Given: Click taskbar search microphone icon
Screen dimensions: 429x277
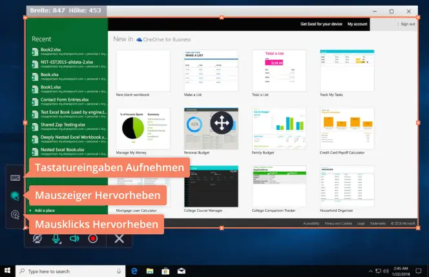Looking at the screenshot, I should (x=119, y=271).
